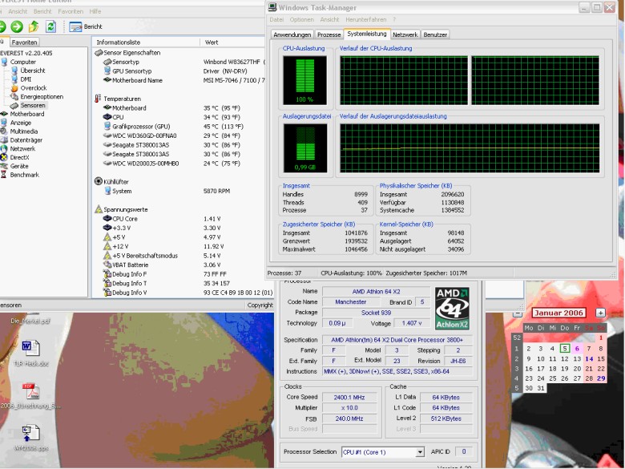Click the Anzeige icon in EVEREST tree
Image resolution: width=625 pixels, height=469 pixels.
(x=4, y=123)
